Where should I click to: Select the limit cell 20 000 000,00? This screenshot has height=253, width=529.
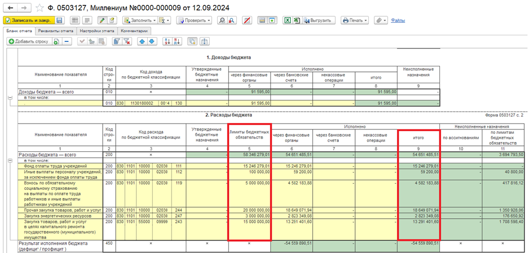coord(250,210)
